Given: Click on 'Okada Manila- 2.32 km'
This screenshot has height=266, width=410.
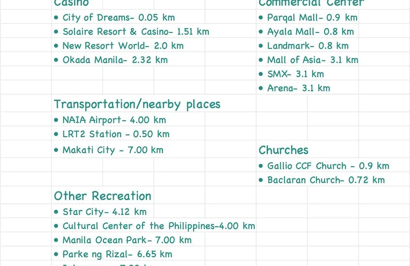Looking at the screenshot, I should click(115, 60).
